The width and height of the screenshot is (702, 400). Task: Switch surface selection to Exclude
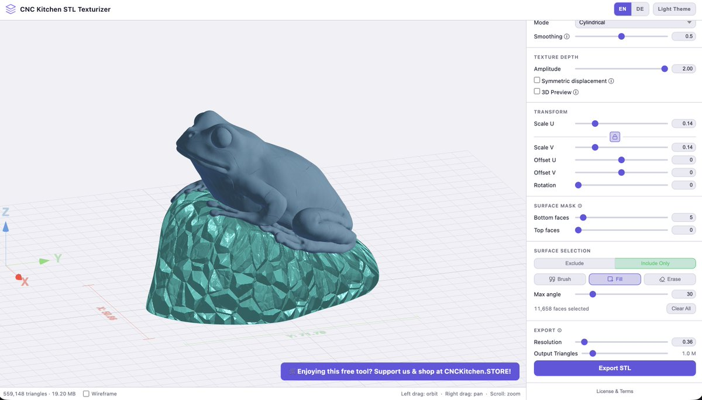click(x=574, y=263)
